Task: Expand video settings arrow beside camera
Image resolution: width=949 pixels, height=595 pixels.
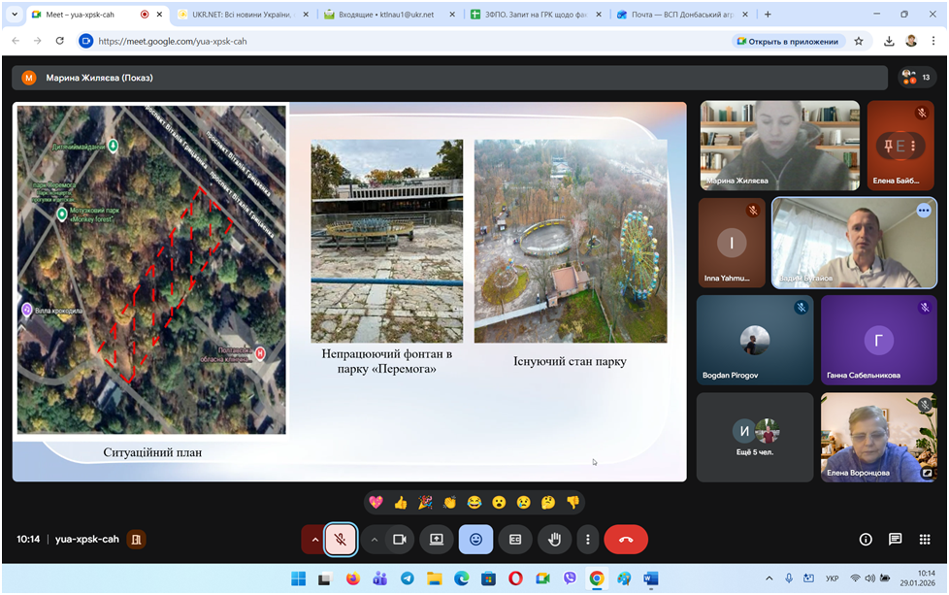Action: coord(374,540)
